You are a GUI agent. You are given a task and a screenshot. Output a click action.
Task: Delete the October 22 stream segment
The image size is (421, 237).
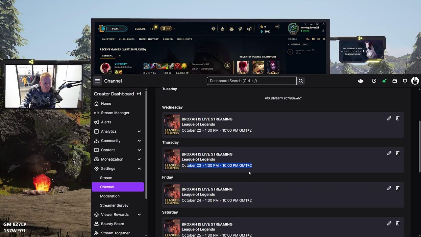[x=398, y=118]
